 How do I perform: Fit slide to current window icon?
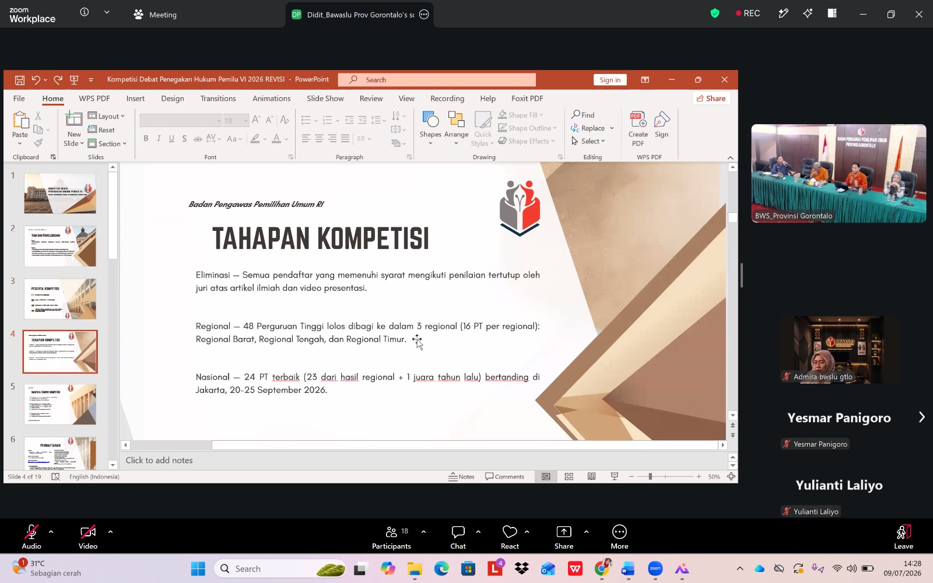click(731, 476)
